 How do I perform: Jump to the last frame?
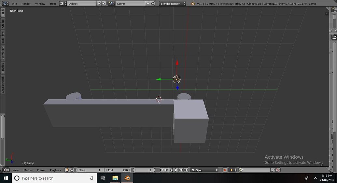(x=186, y=170)
